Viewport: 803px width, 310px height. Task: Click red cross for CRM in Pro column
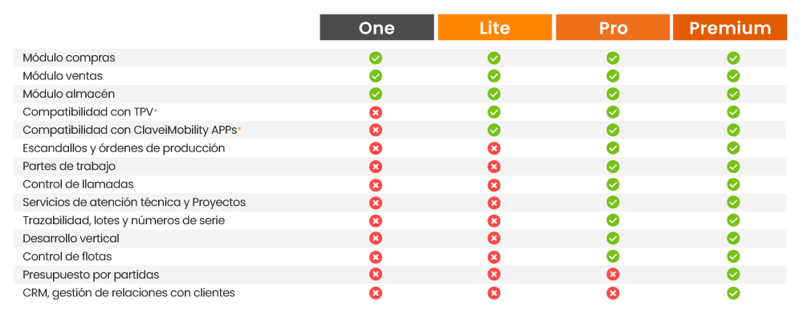[613, 293]
